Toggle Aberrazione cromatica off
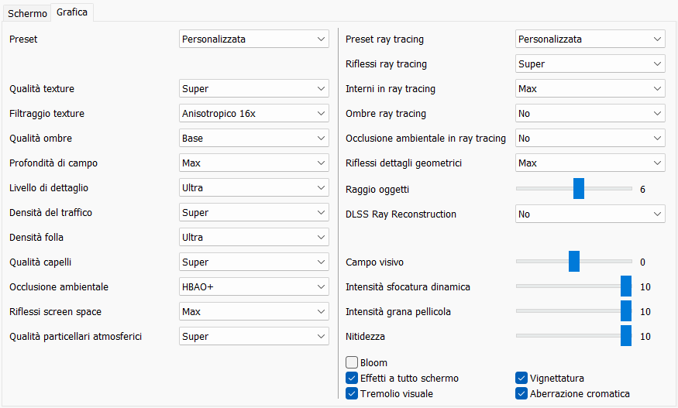Image resolution: width=678 pixels, height=408 pixels. [x=521, y=394]
